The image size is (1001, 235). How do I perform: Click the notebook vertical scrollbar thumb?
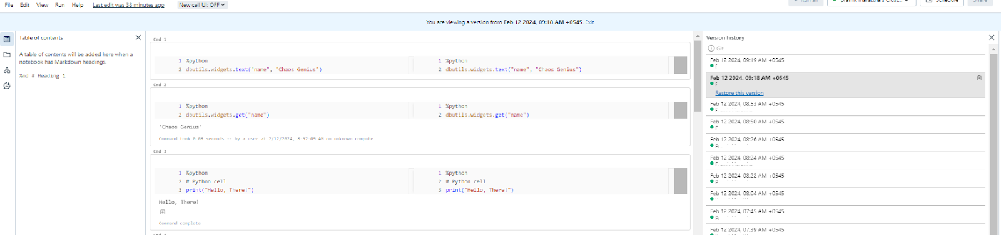pyautogui.click(x=698, y=76)
